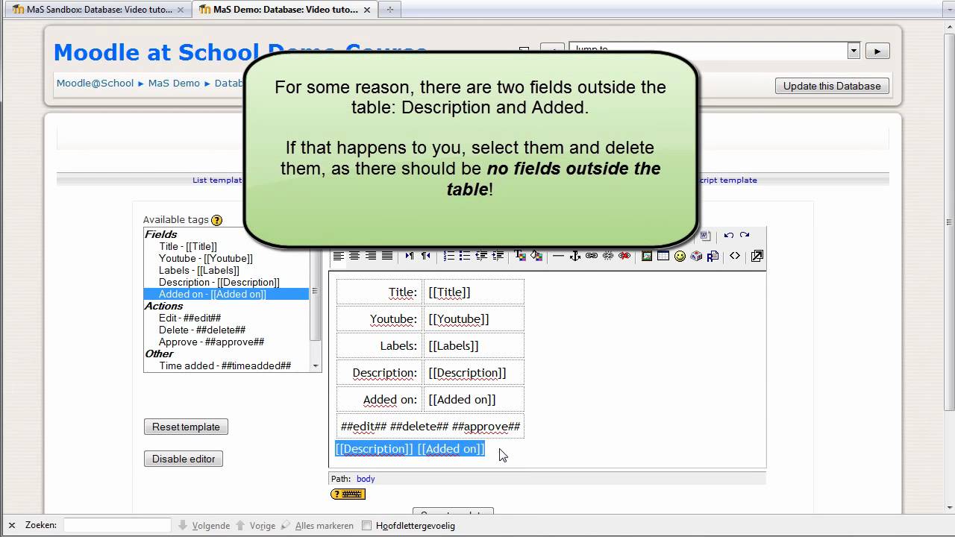
Task: Click the insert special character icon
Action: tap(696, 256)
